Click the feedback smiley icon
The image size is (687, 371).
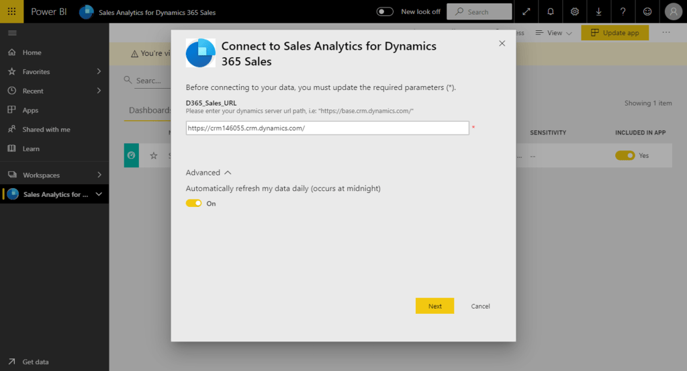pos(647,11)
